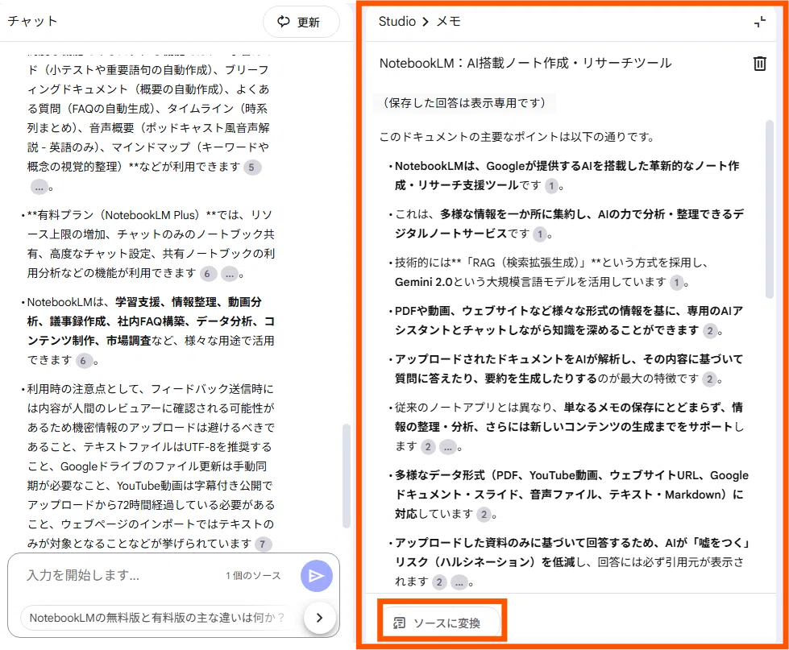This screenshot has width=789, height=650.
Task: Click the chat panel vertical scrollbar
Action: (346, 475)
